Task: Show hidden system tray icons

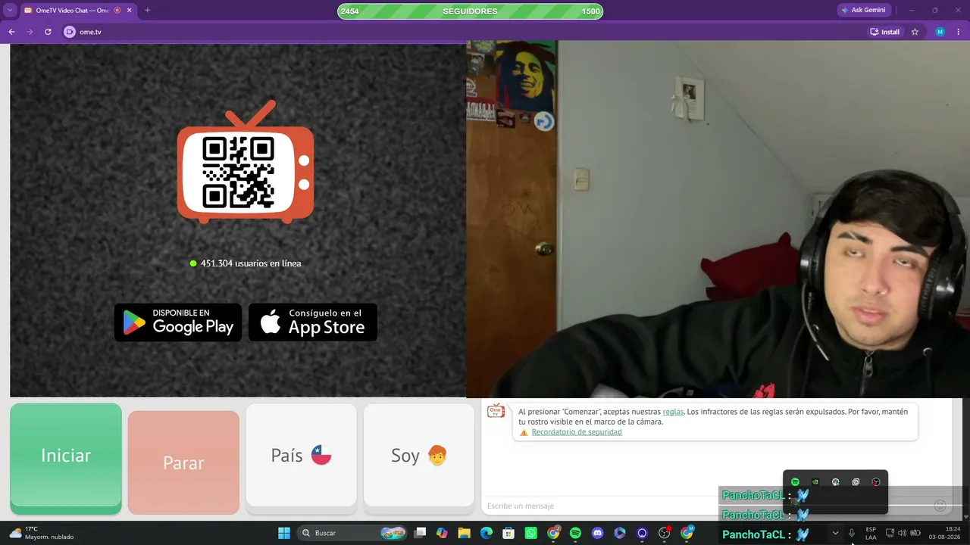Action: pos(835,533)
